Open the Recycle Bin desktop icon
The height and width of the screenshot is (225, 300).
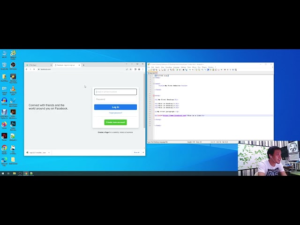point(4,66)
